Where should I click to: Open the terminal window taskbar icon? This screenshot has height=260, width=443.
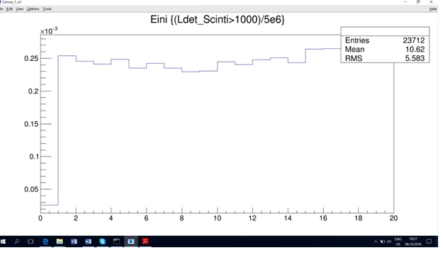coord(116,242)
